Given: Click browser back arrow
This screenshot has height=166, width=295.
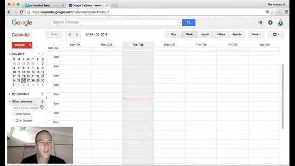Looking at the screenshot, I should click(x=9, y=12).
